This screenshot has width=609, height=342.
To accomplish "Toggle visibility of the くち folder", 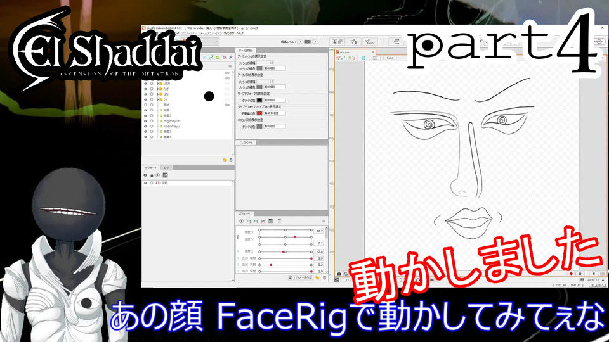I will click(x=146, y=99).
